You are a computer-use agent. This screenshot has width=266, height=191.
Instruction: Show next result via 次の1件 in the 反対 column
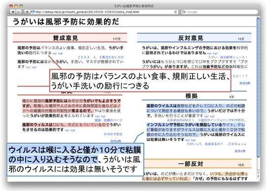point(240,151)
